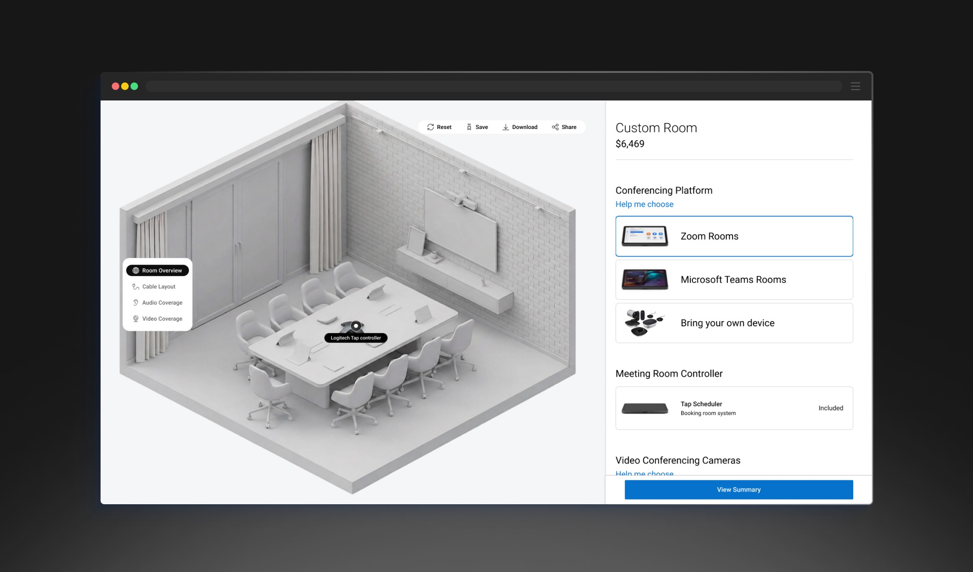Select Zoom Rooms conferencing platform
973x572 pixels.
click(734, 236)
